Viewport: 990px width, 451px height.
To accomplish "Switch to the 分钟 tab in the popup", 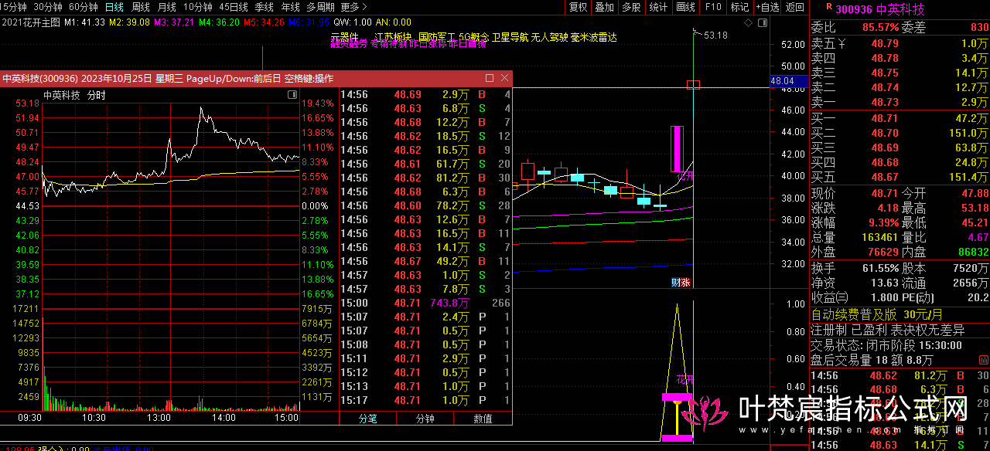I will [425, 419].
